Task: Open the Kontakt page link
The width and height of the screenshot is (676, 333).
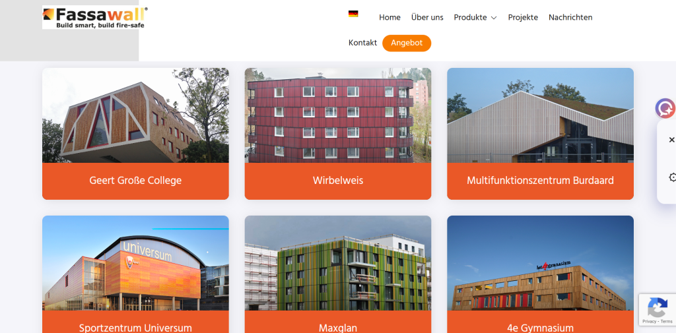Action: [x=362, y=43]
